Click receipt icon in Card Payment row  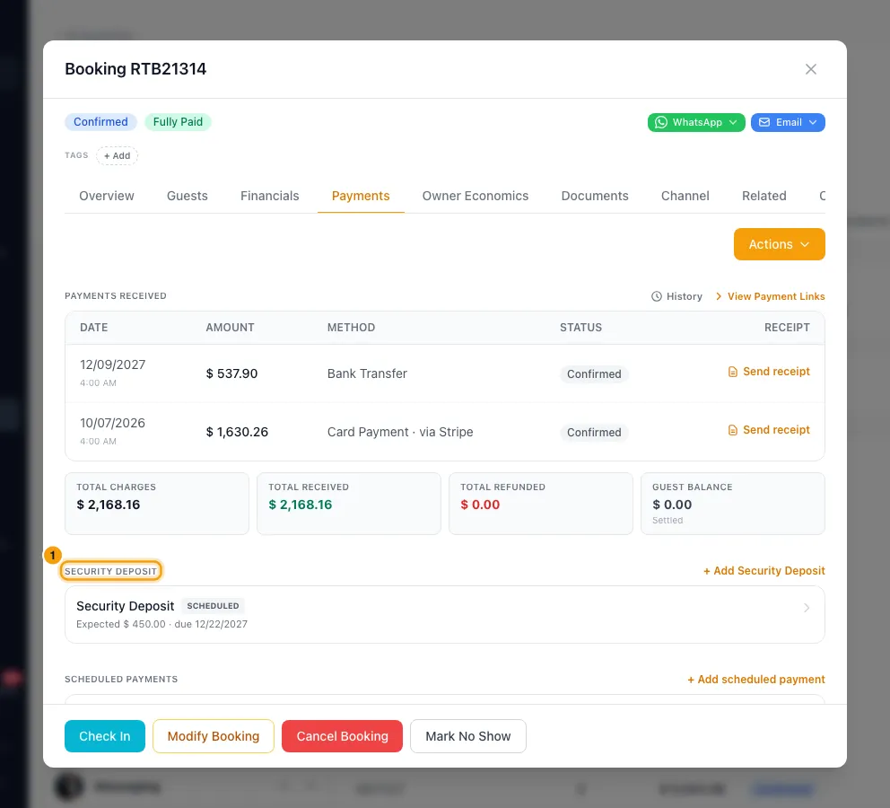[733, 430]
